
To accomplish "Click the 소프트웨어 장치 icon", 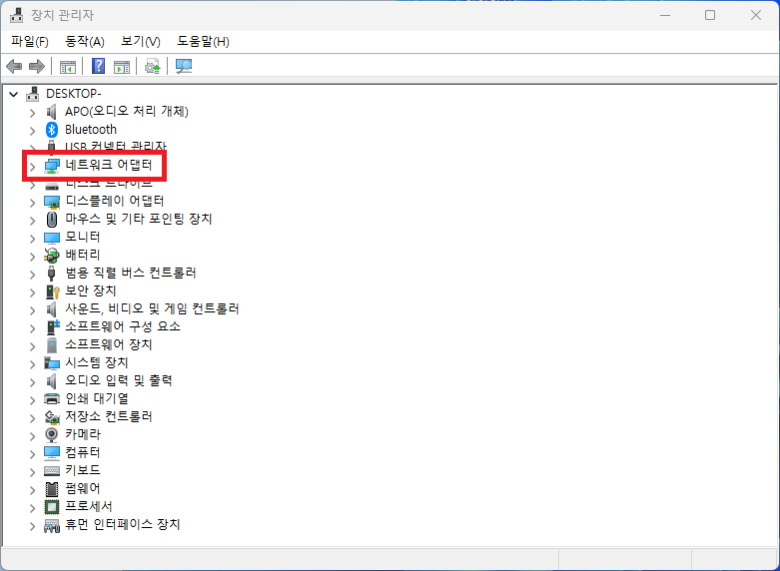I will point(52,344).
